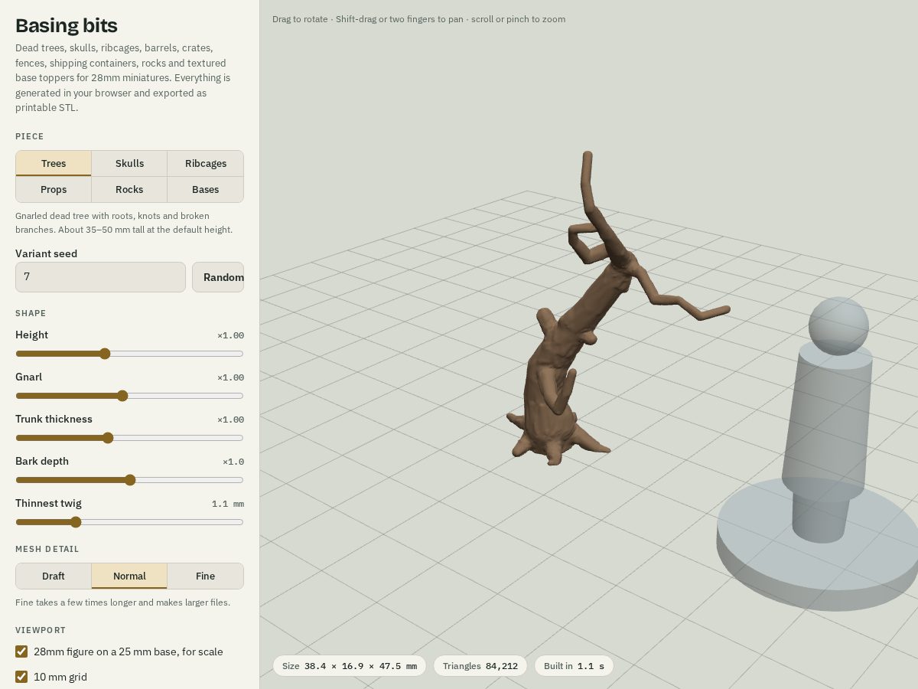The width and height of the screenshot is (918, 689).
Task: Click the Gnarl ×1.00 value
Action: click(230, 377)
